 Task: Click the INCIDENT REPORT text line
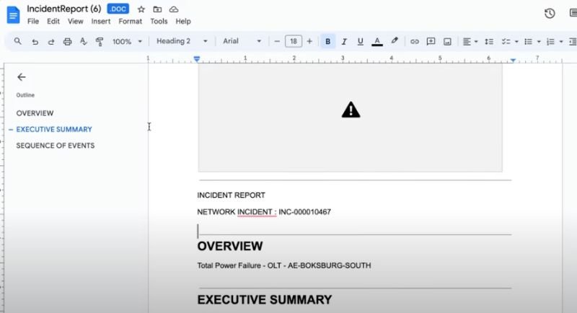point(231,195)
